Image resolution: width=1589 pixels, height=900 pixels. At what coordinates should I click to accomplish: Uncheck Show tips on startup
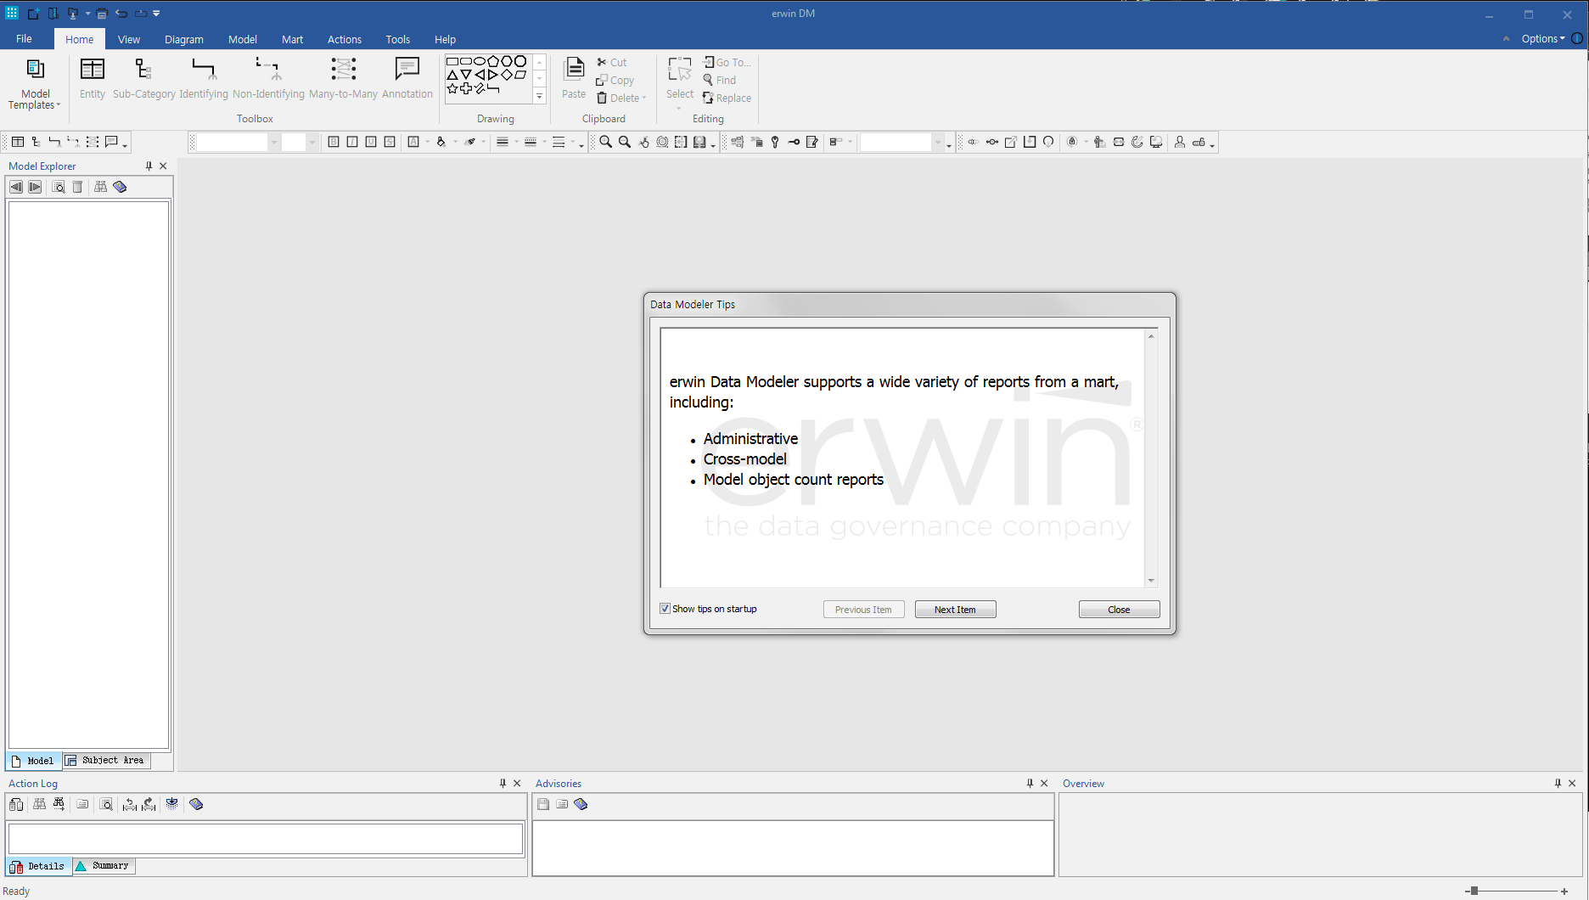(x=665, y=609)
